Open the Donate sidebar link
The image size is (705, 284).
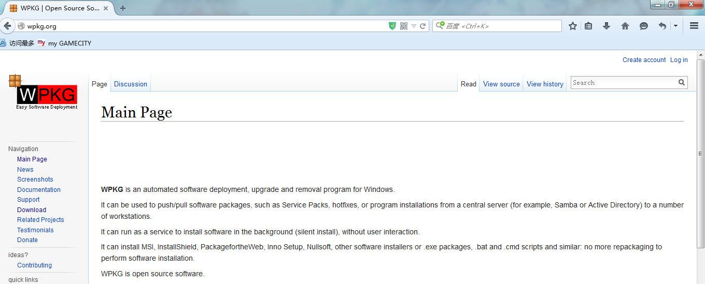27,240
